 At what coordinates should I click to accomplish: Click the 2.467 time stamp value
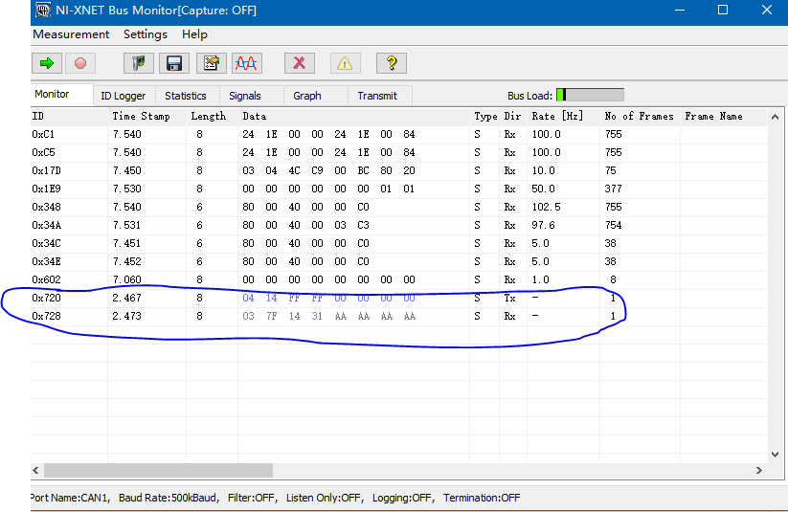[126, 298]
